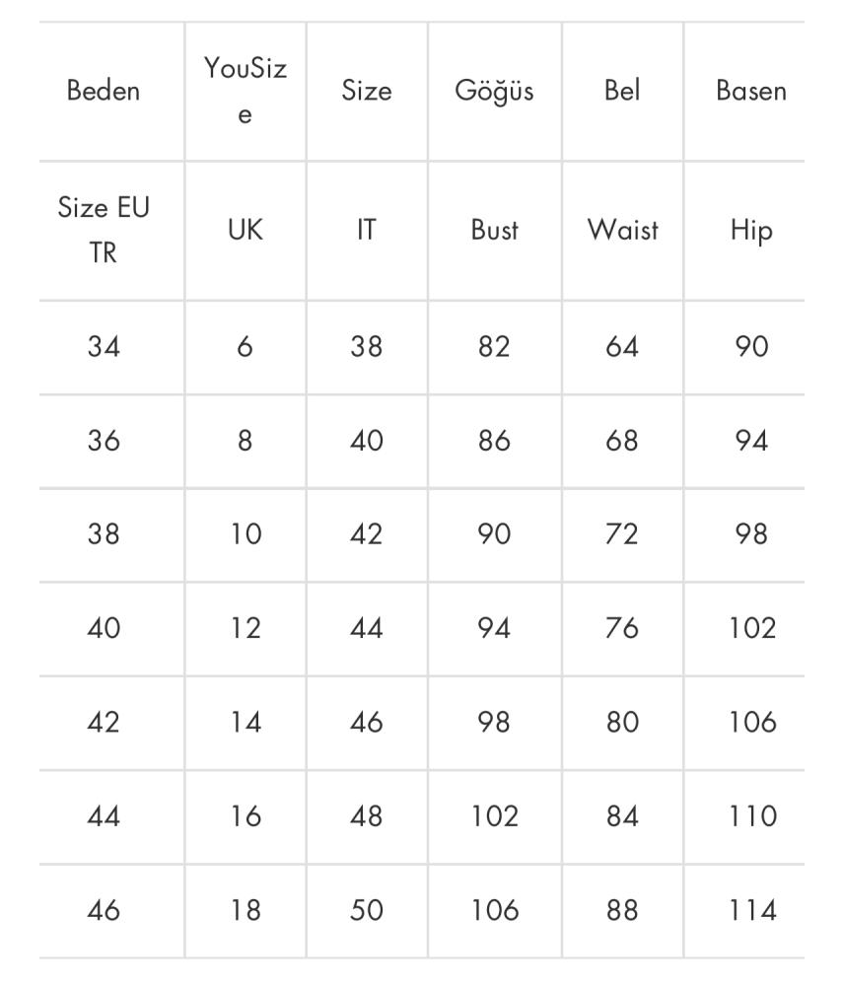Click EU size 34 cell
844x986 pixels.
(104, 347)
